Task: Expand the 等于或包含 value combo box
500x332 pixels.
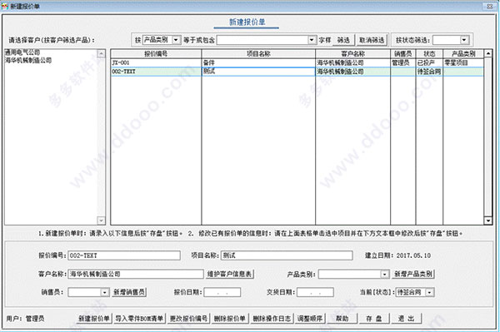Action: click(x=312, y=40)
